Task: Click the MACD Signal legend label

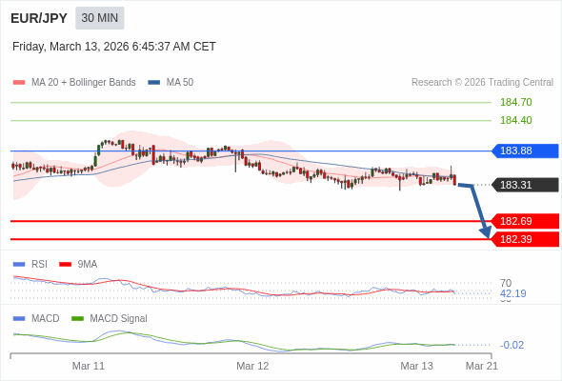Action: point(118,319)
